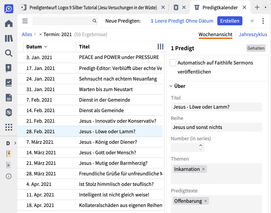Screen dimensions: 271x213
Task: Increment the Number in series stepper
Action: (200, 146)
